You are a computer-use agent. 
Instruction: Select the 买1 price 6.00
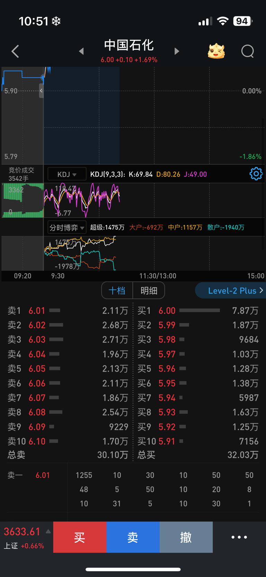click(167, 311)
